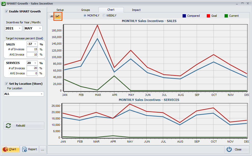The image size is (252, 156).
Task: Click the 180,000 axis label on SALES chart
Action: [56, 30]
